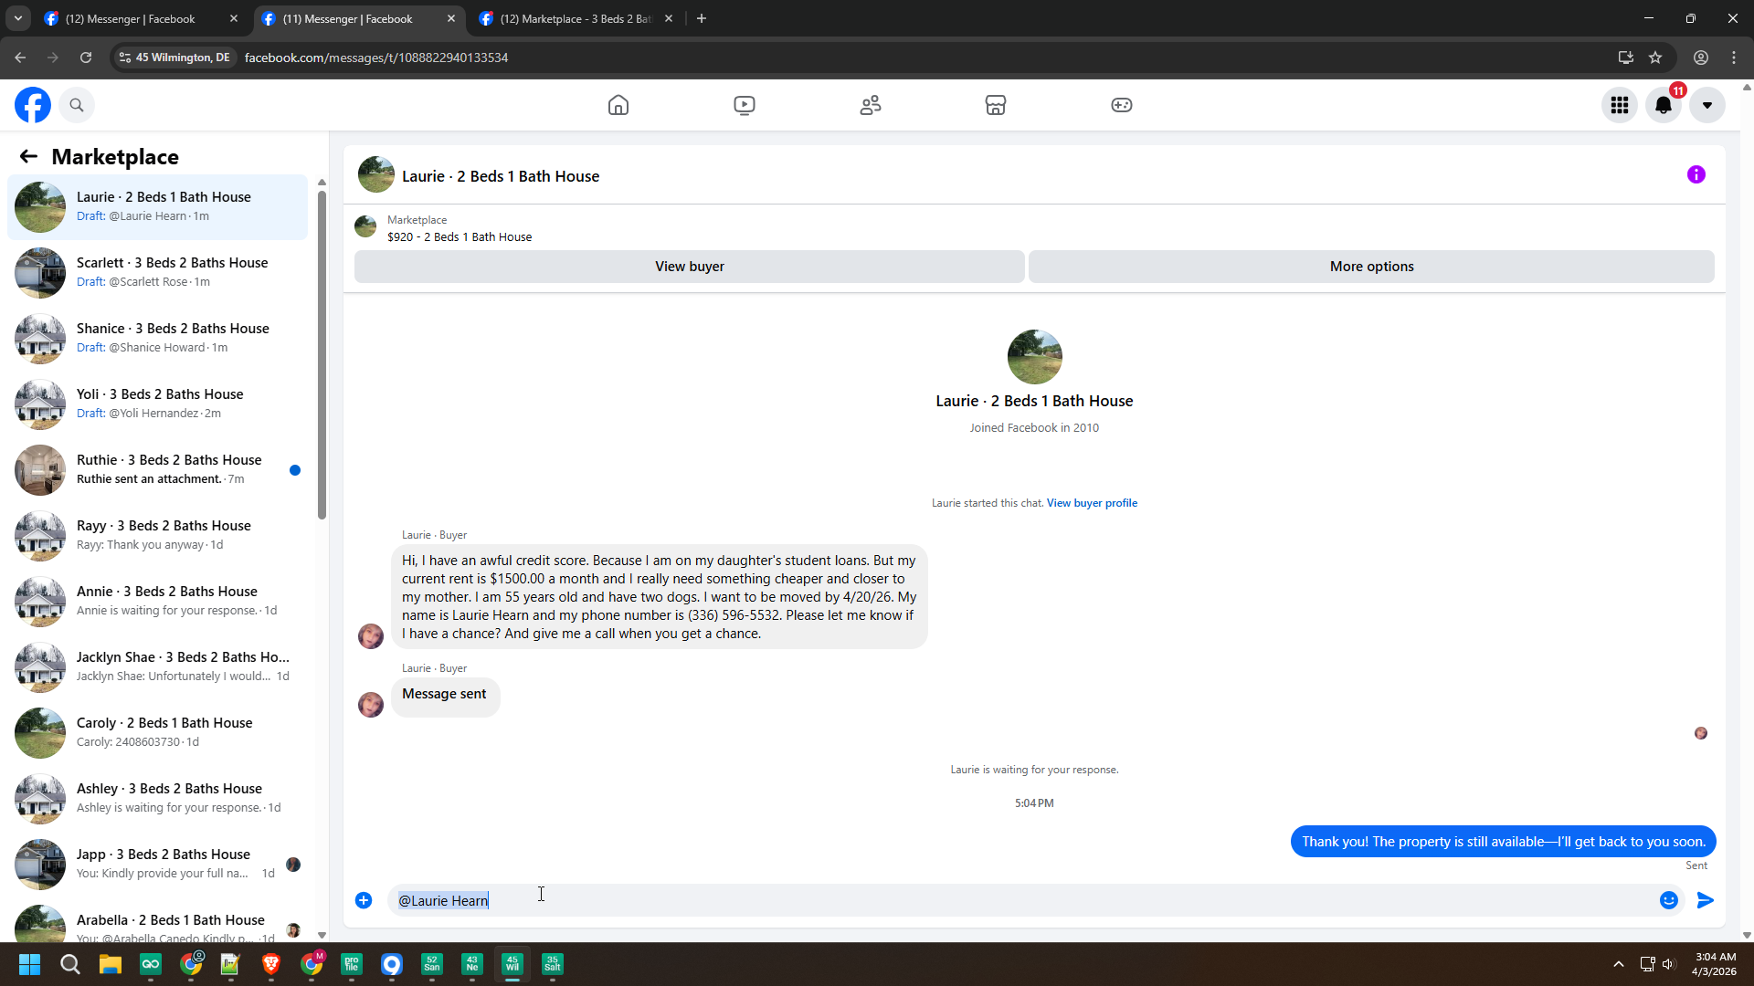Expand the account dropdown arrow
1754x986 pixels.
tap(1707, 105)
